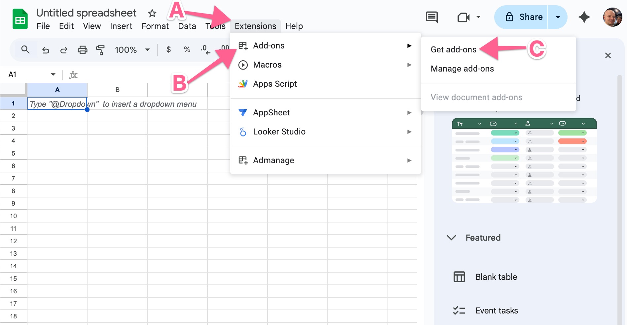This screenshot has height=325, width=627.
Task: Print the spreadsheet
Action: click(82, 50)
